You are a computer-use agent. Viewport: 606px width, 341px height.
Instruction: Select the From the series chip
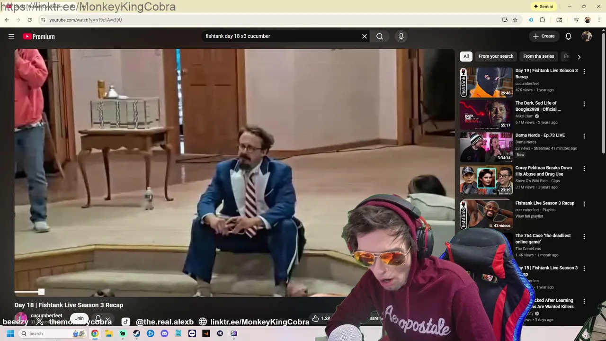538,56
